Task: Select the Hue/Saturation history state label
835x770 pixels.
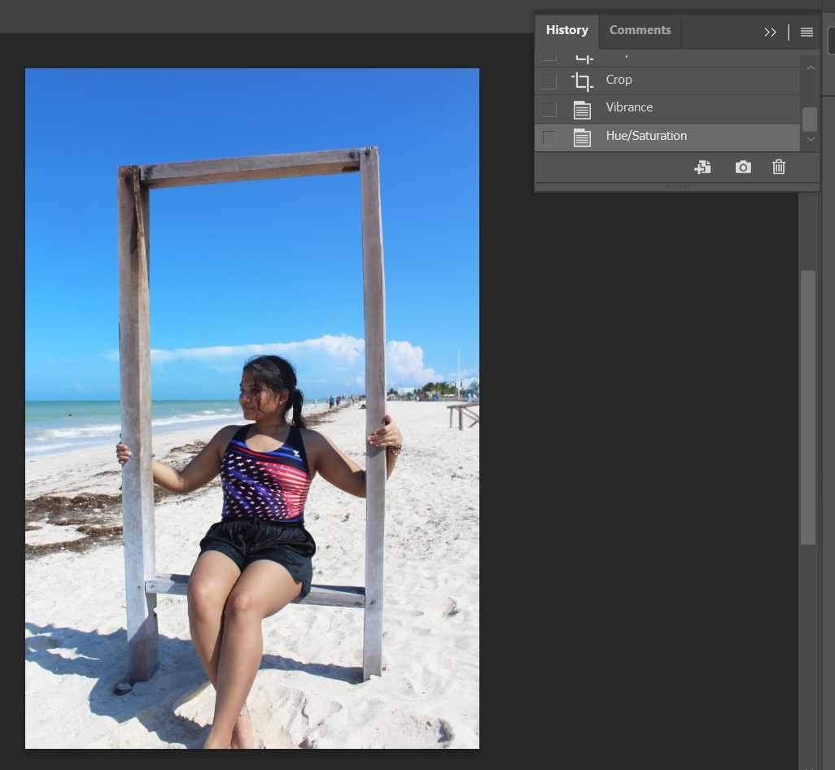Action: (x=646, y=136)
